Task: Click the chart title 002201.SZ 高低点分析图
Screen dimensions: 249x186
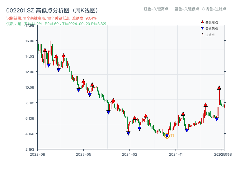Action: tap(52, 11)
